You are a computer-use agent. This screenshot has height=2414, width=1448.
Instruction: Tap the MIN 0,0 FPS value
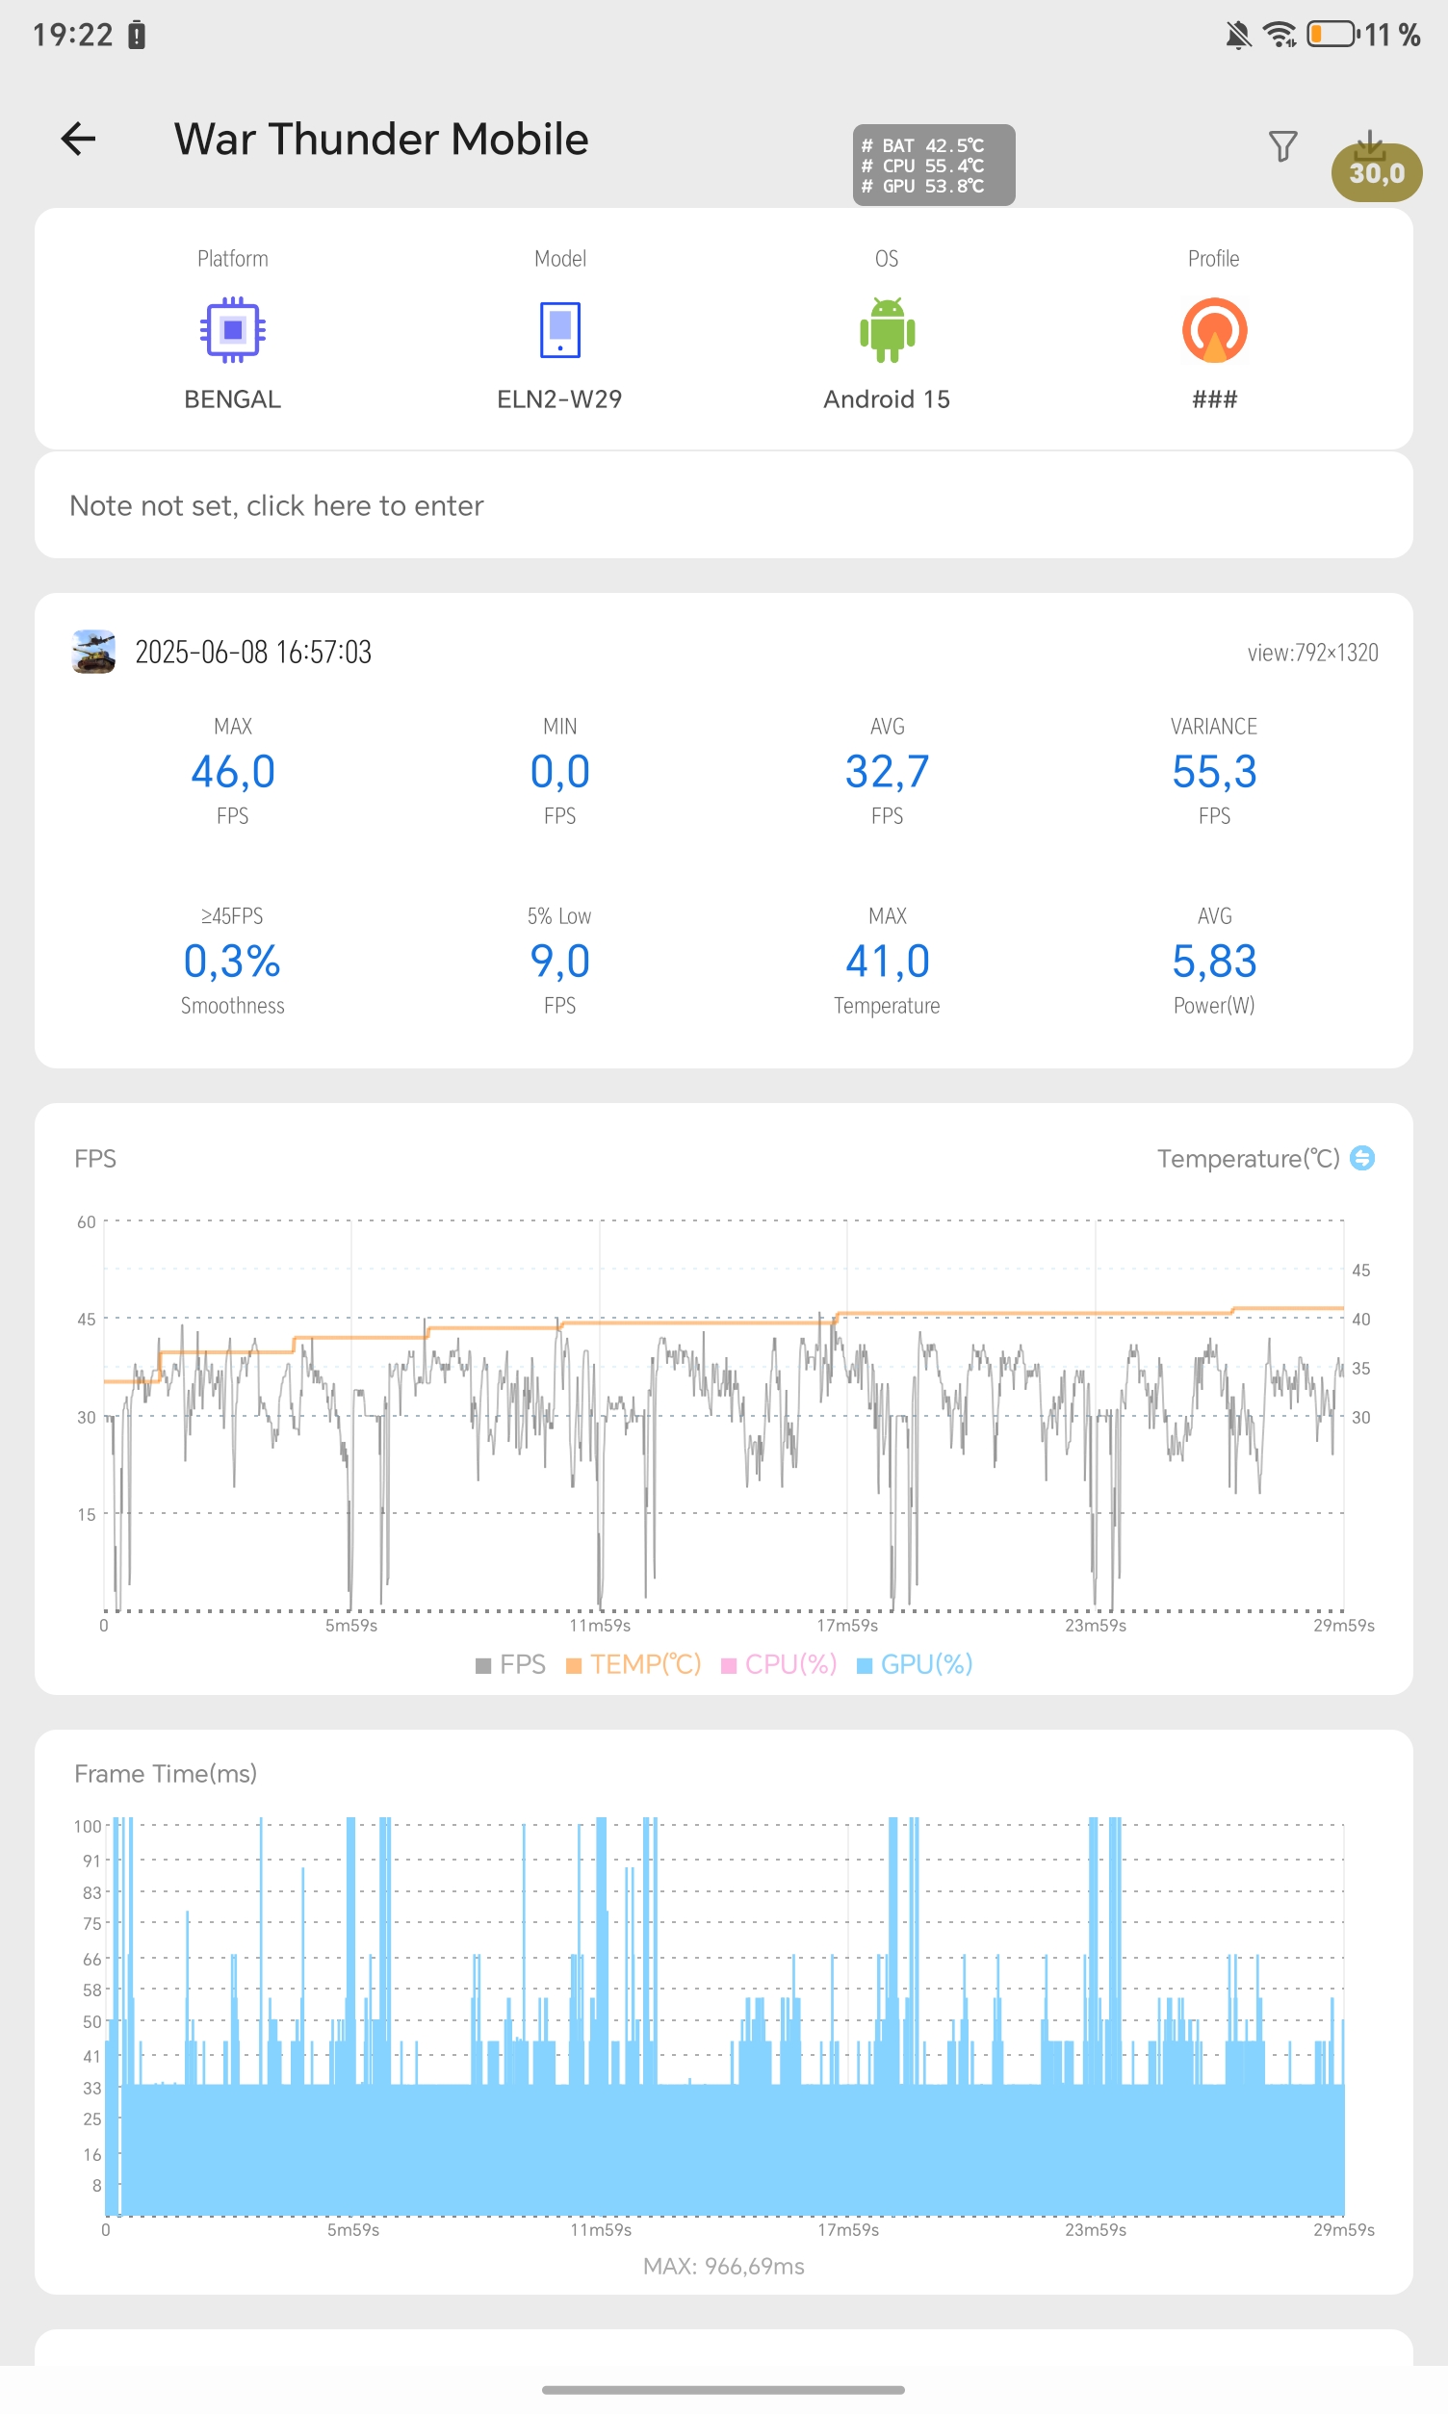click(560, 772)
